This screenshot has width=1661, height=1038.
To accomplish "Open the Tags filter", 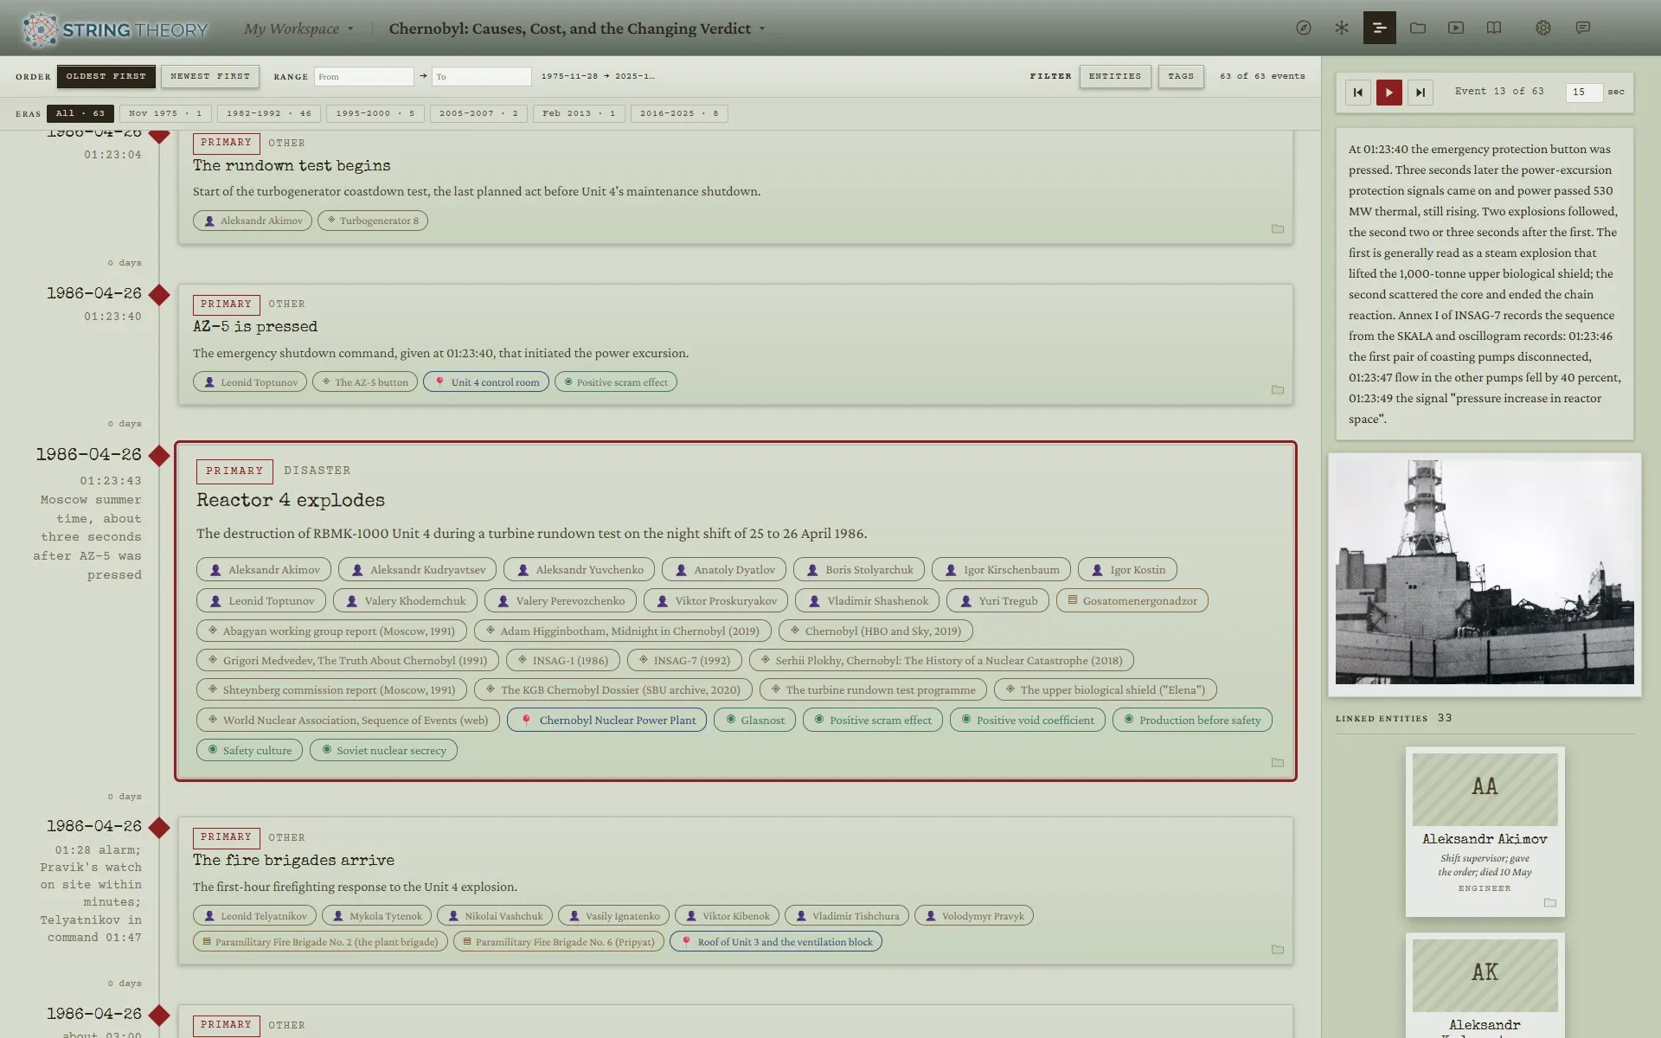I will [x=1180, y=76].
